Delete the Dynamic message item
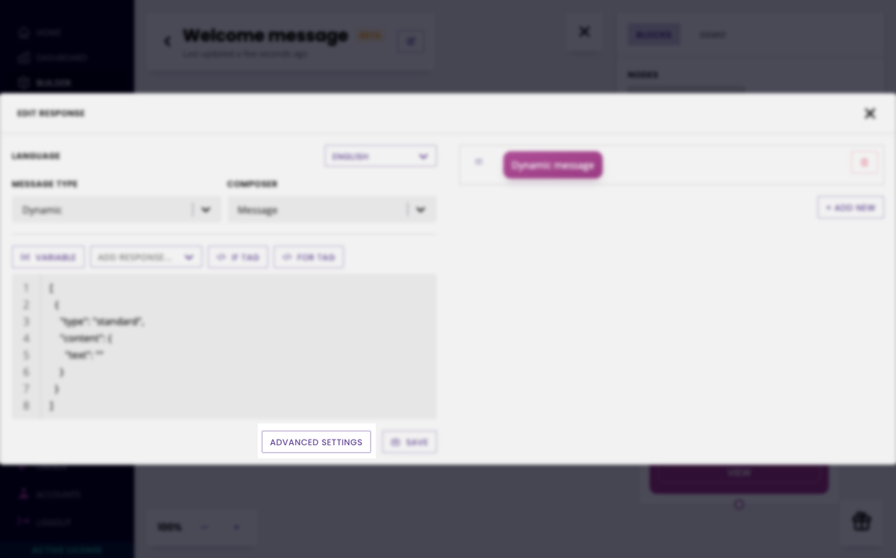The width and height of the screenshot is (896, 558). [864, 163]
